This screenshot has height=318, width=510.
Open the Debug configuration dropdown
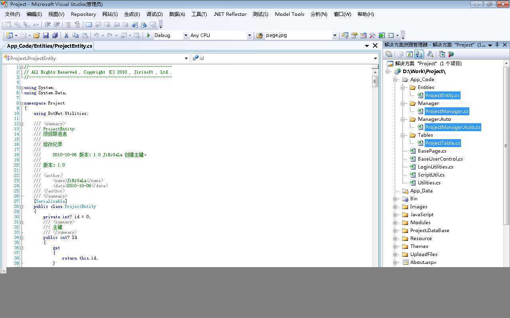pyautogui.click(x=186, y=35)
